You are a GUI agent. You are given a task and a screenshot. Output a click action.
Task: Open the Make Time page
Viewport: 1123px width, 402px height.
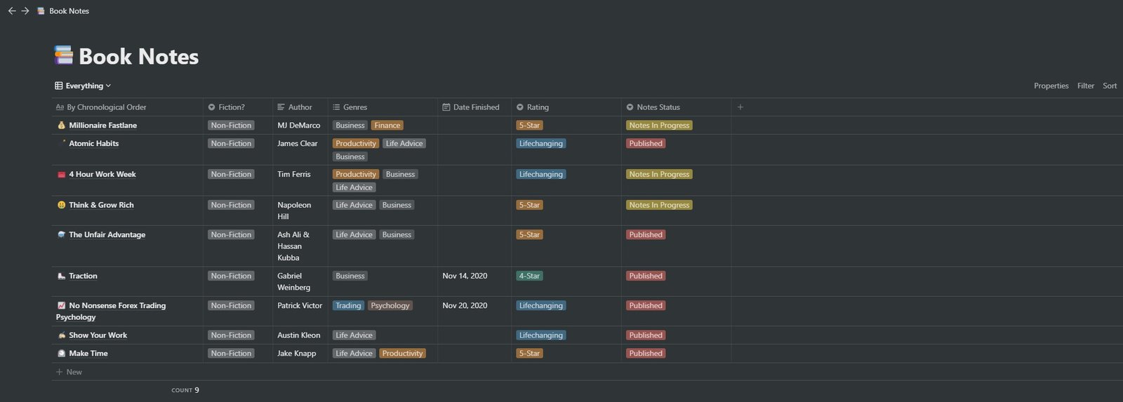pyautogui.click(x=88, y=354)
